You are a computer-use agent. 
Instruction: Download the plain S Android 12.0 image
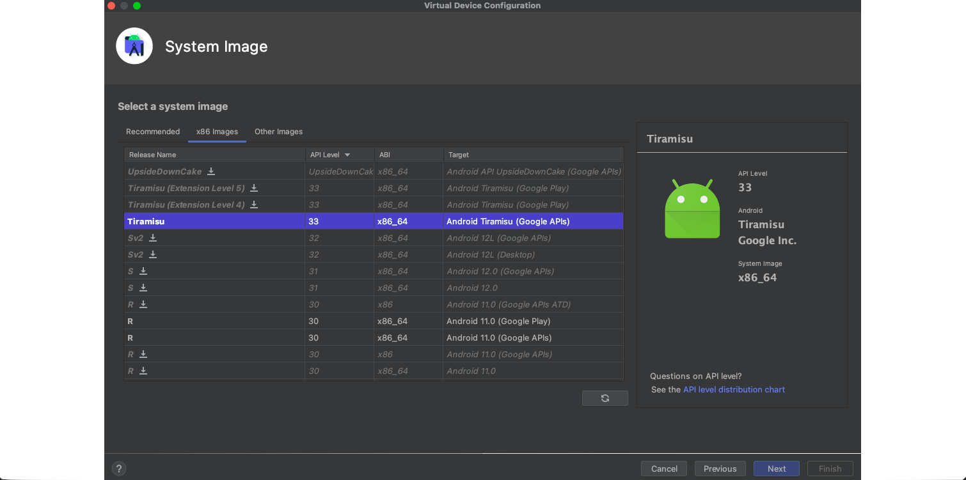[x=143, y=288]
